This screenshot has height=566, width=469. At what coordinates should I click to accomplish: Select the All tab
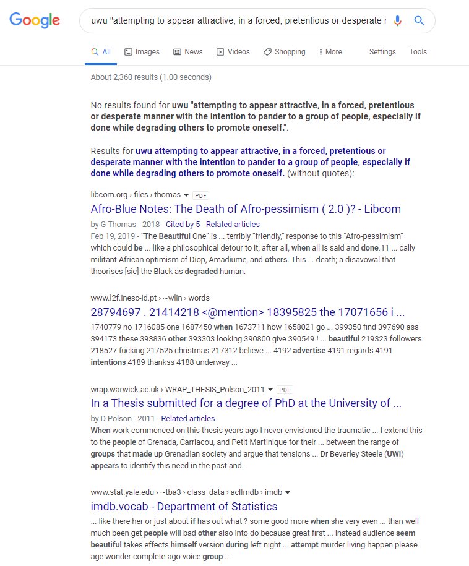pyautogui.click(x=101, y=52)
